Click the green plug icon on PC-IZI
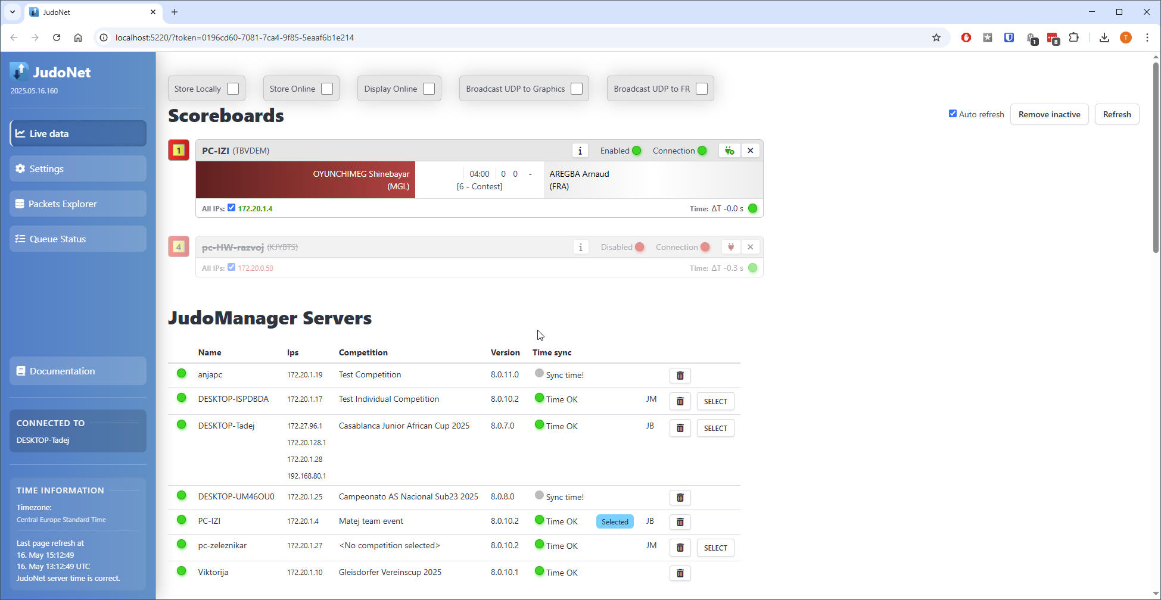The width and height of the screenshot is (1161, 600). 730,151
